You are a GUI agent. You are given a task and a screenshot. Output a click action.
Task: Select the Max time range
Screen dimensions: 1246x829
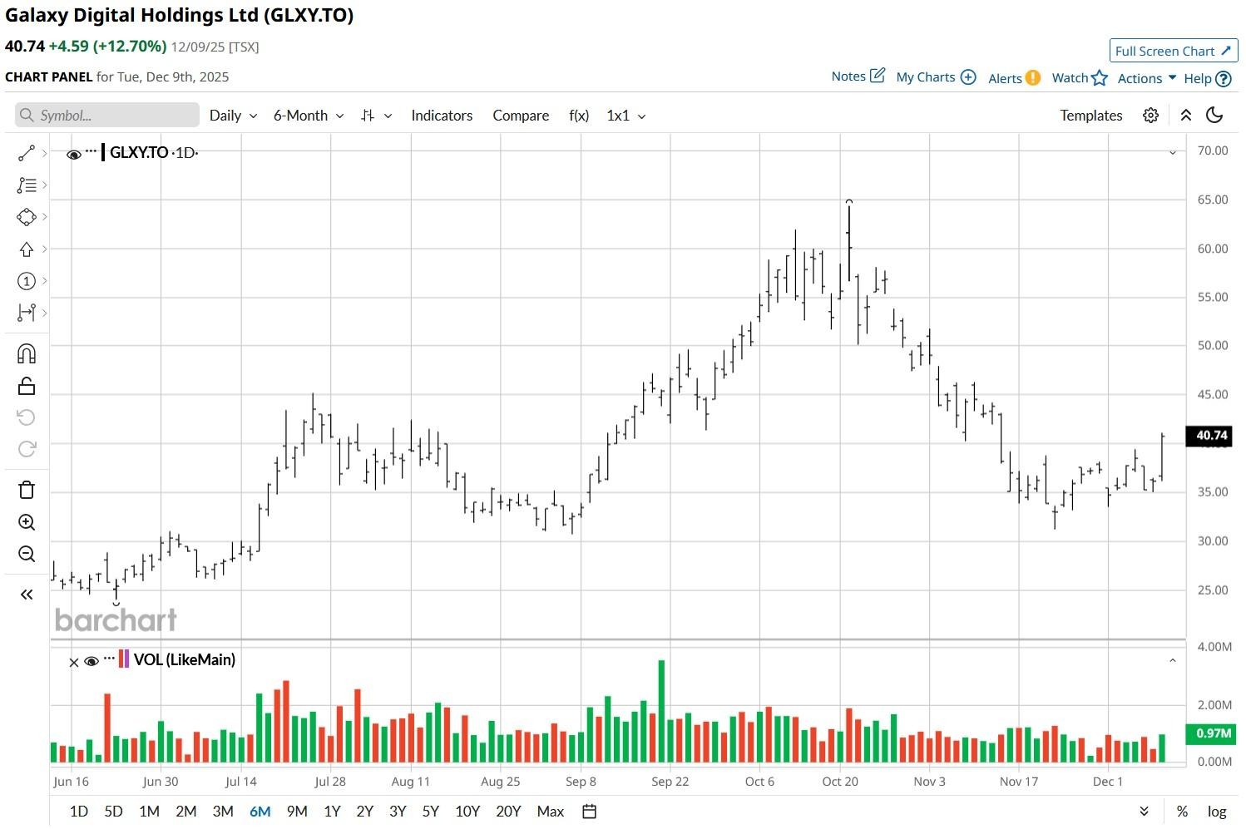coord(551,812)
